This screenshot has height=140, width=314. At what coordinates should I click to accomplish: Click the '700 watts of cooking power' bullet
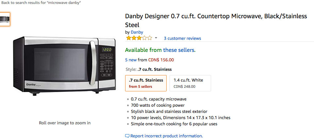tap(157, 105)
